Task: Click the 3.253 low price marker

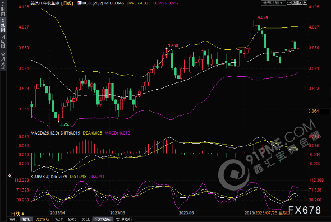Action: (65, 124)
